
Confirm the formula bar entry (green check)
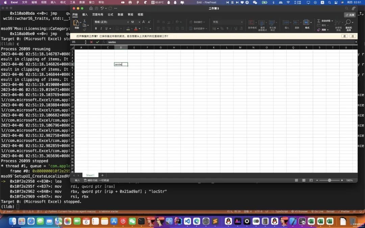(97, 42)
